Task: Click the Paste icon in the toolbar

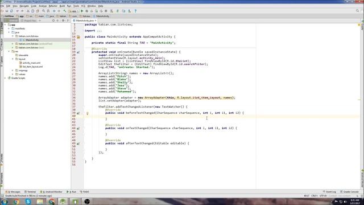Action: 38,11
